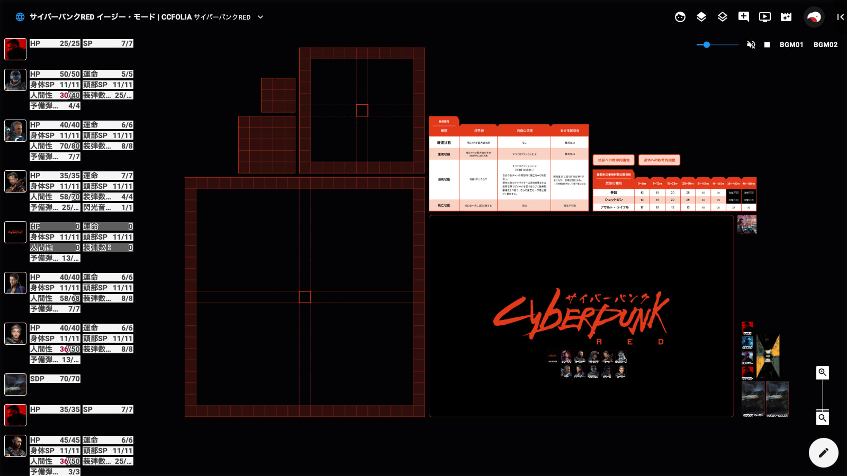Click the 頭部への致命的損傷 button
The height and width of the screenshot is (476, 847).
(x=614, y=160)
